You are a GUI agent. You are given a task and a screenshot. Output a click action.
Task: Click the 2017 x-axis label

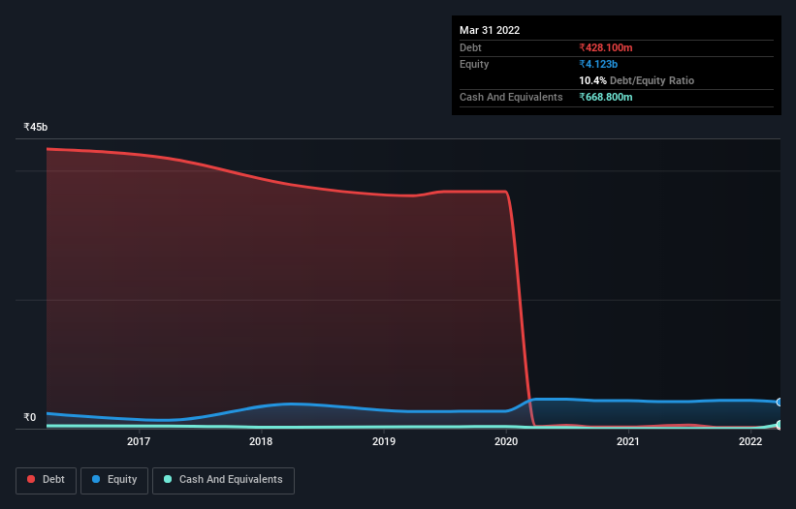point(139,441)
